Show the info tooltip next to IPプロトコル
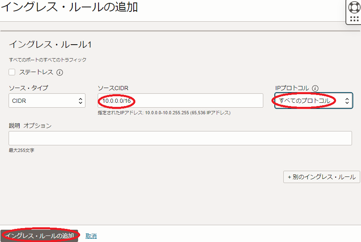 pos(315,88)
